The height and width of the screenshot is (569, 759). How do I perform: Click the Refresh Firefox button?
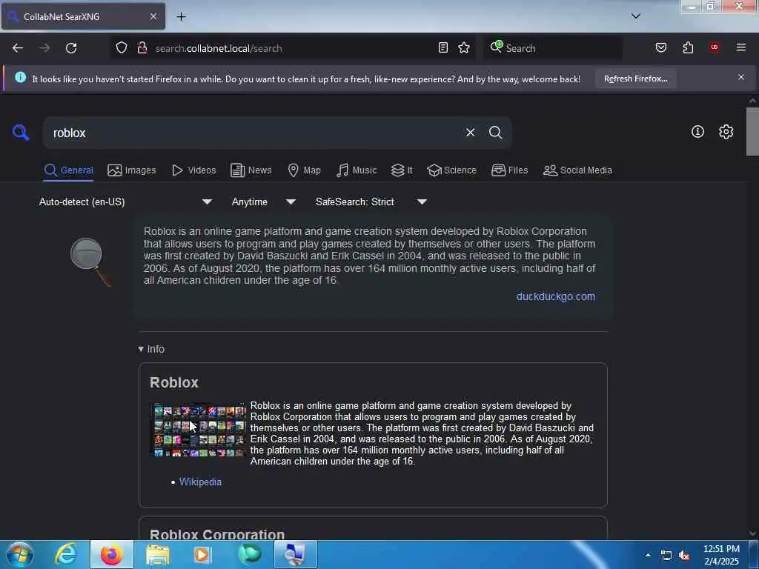pos(635,79)
